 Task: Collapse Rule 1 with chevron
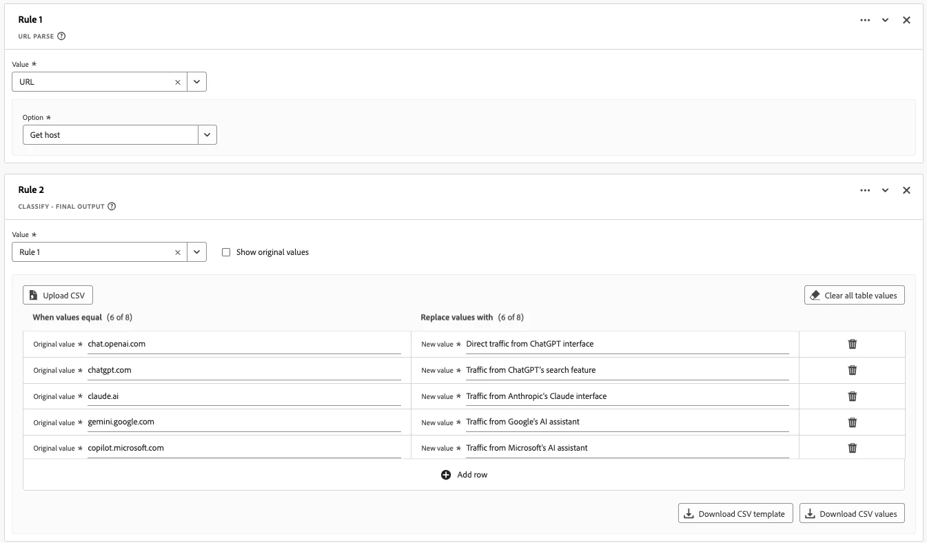click(886, 20)
